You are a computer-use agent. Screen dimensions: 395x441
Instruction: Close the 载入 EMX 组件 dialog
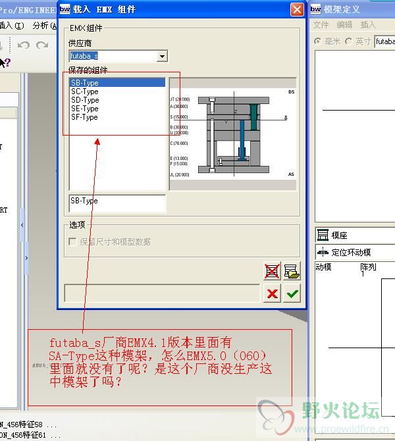point(297,10)
